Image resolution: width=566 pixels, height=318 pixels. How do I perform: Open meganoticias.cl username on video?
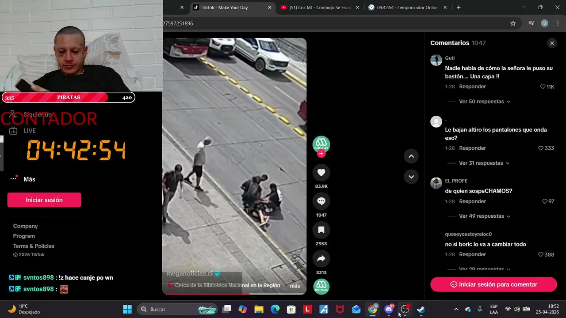(x=189, y=274)
